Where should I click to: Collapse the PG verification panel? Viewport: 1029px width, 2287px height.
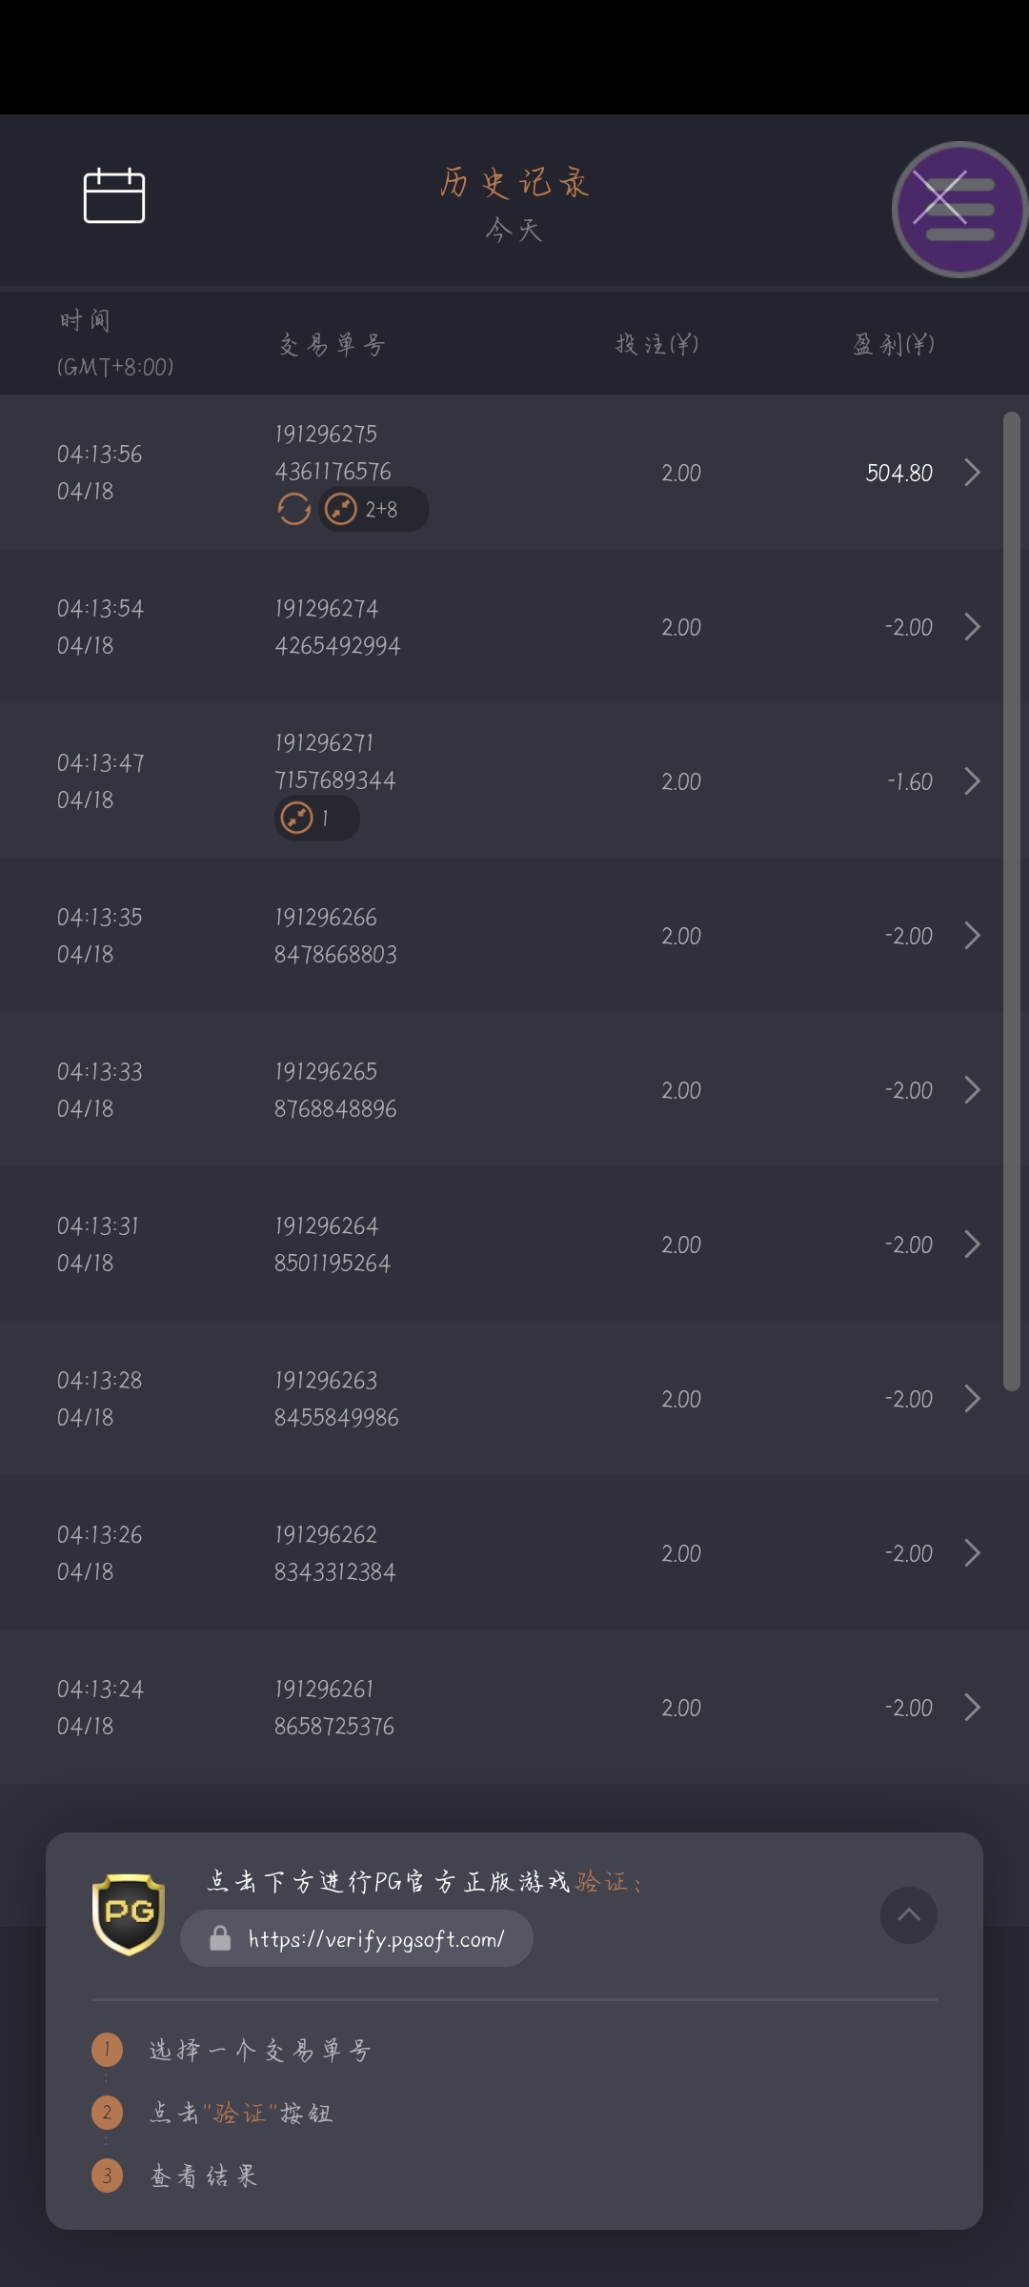tap(909, 1915)
